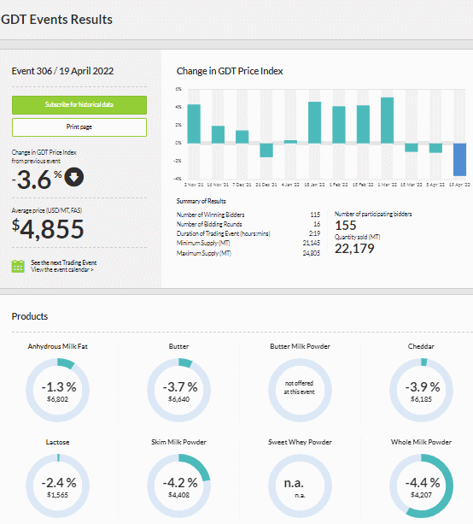Click the Maximum Supply (MT) row label
Screen dimensions: 473x524
tap(203, 253)
